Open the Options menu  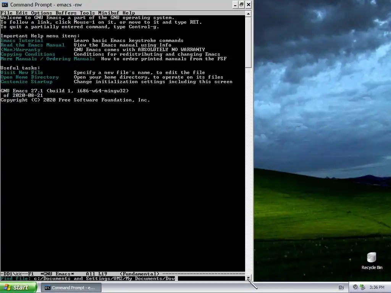click(41, 13)
